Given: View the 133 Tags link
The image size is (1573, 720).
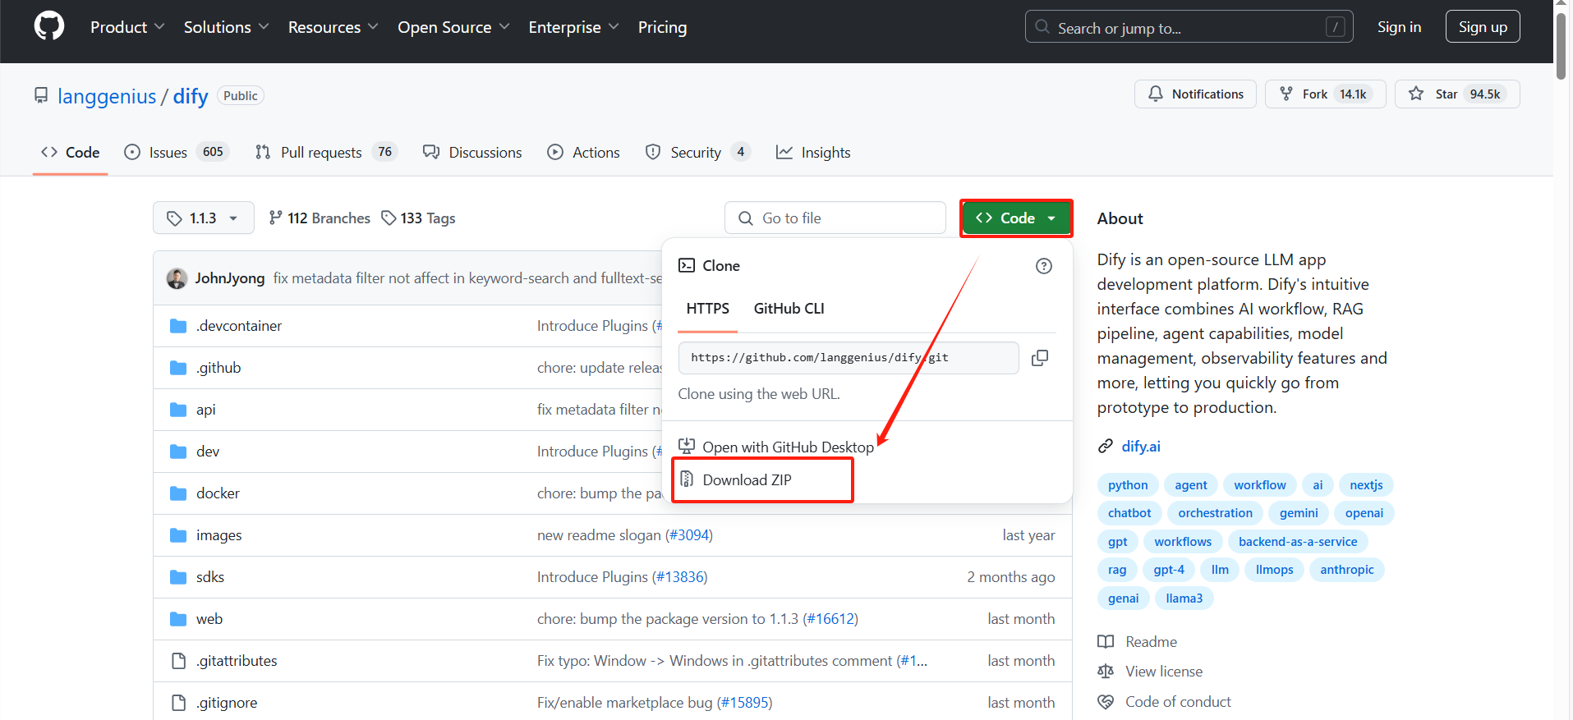Looking at the screenshot, I should (418, 218).
